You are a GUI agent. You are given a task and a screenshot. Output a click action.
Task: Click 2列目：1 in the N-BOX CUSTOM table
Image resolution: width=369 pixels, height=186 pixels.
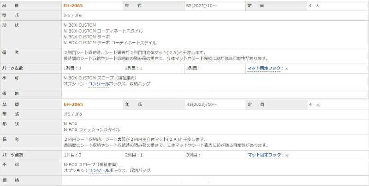tap(133, 68)
